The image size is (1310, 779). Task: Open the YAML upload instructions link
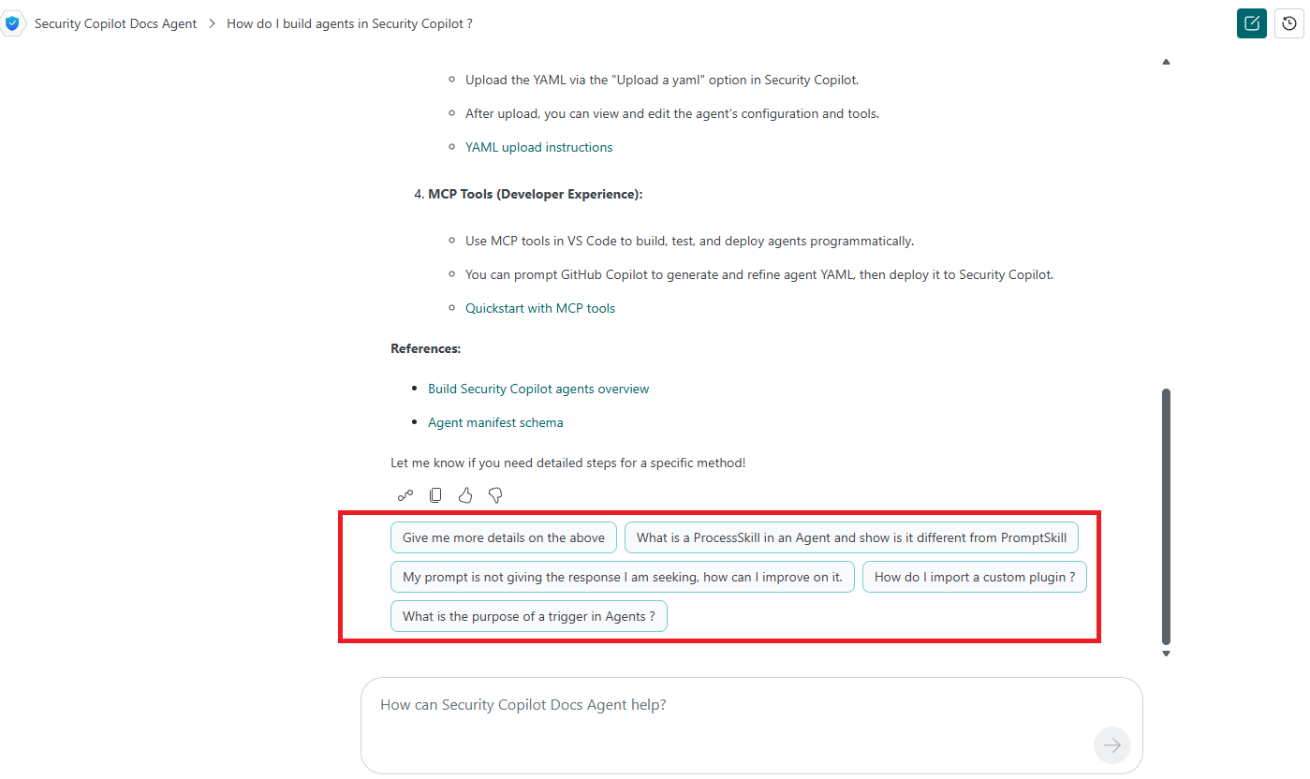tap(538, 147)
